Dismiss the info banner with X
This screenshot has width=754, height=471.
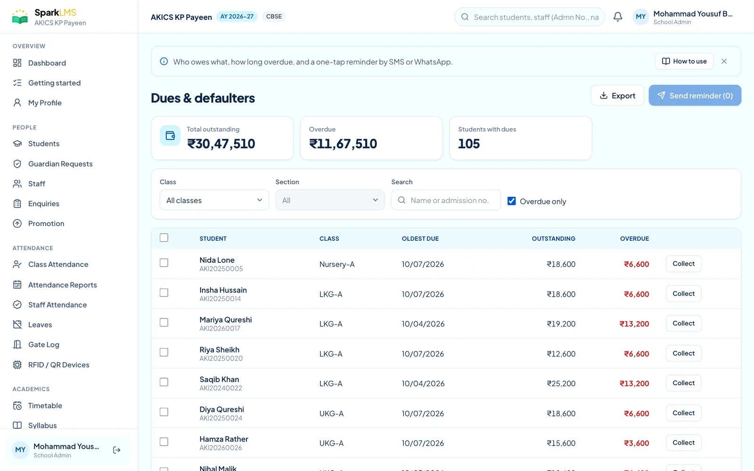coord(724,61)
